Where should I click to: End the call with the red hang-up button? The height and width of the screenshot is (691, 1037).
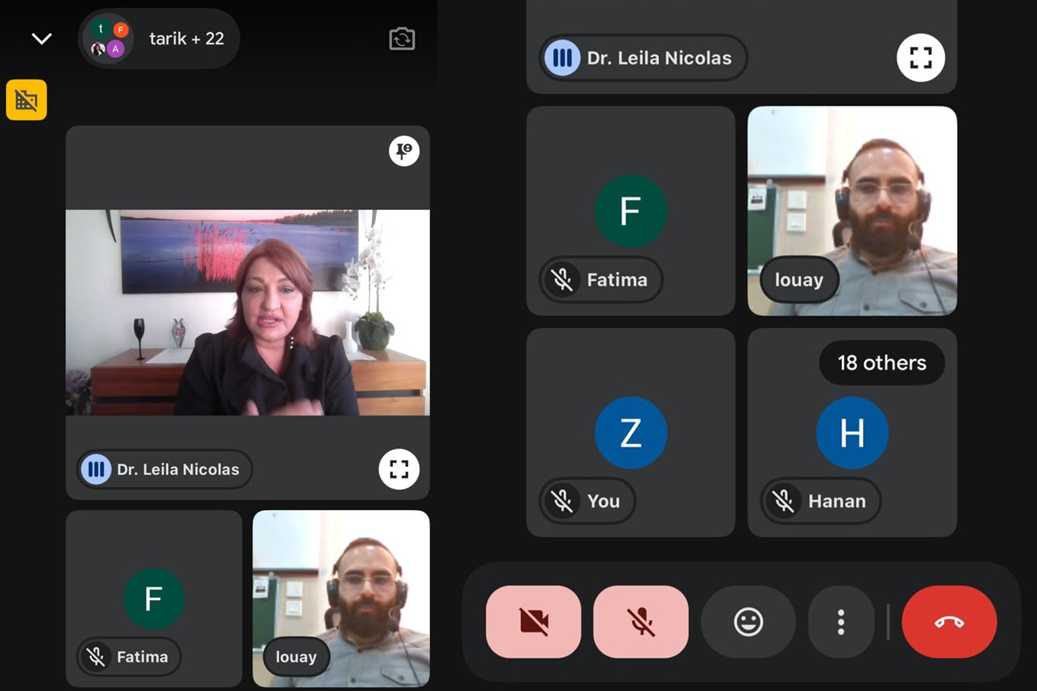tap(949, 621)
